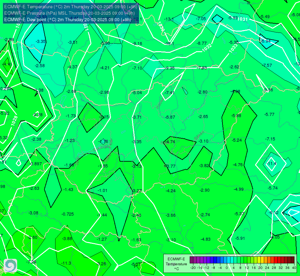The image size is (300, 276).
Task: Click the 1028 isobar label
Action: [14, 121]
